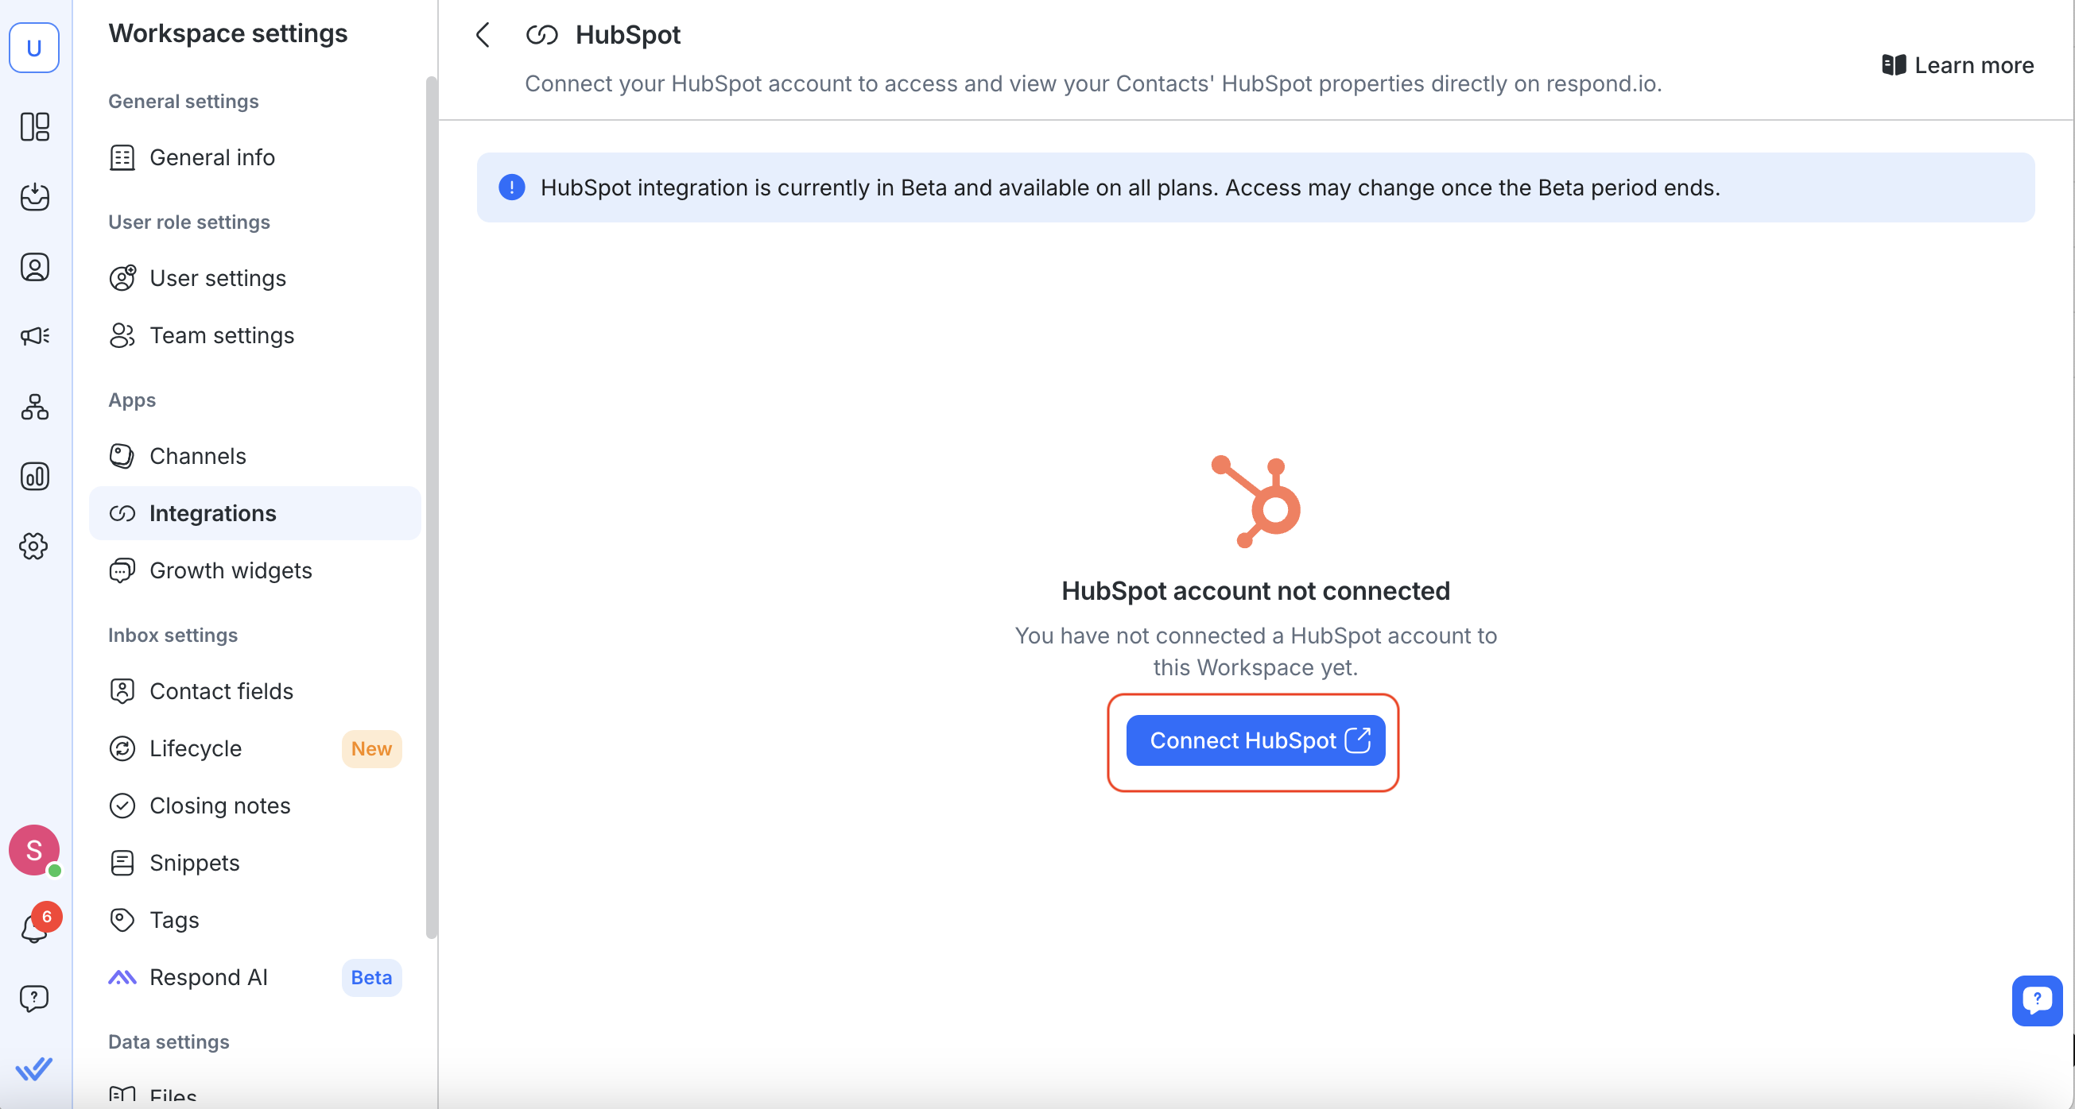2075x1109 pixels.
Task: Open the Dashboard from the left rail
Action: point(35,127)
